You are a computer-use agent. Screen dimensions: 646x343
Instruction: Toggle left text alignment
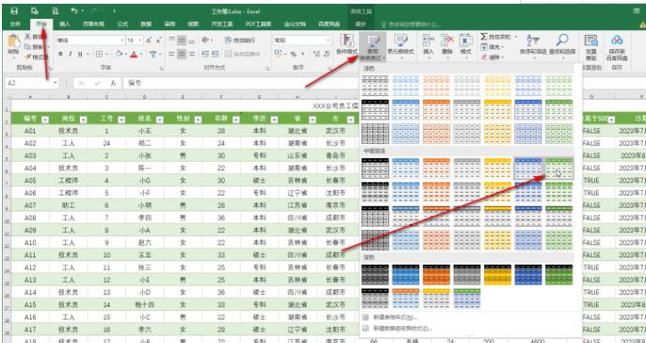point(171,54)
